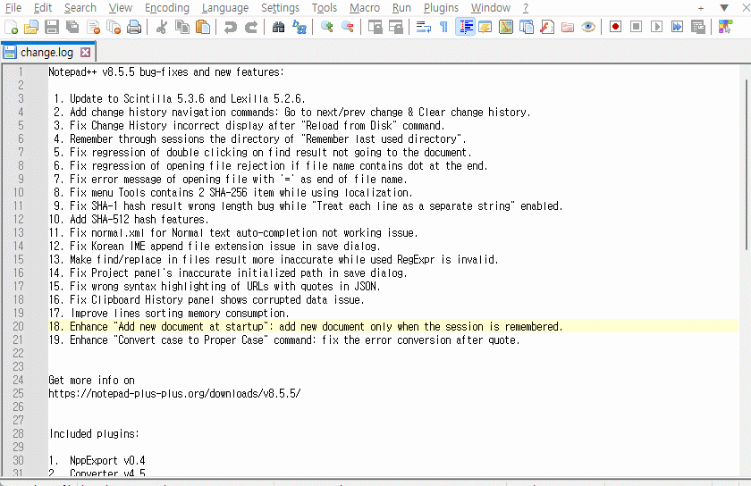The image size is (751, 486).
Task: Click the Open file toolbar icon
Action: (31, 28)
